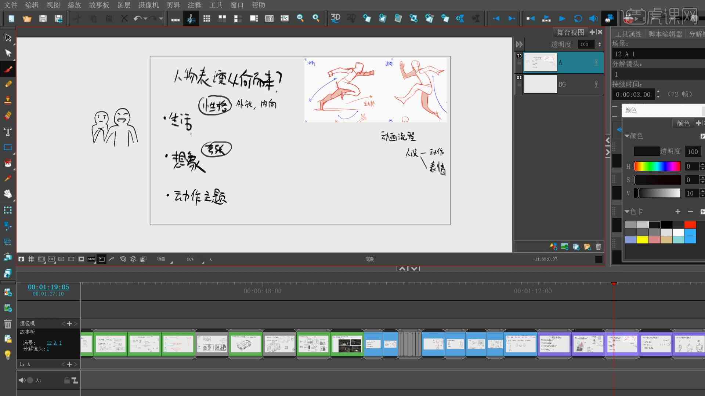Click the Play button in playback toolbar
This screenshot has width=705, height=396.
562,18
